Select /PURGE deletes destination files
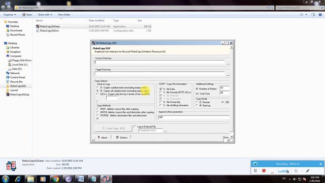This screenshot has width=325, height=183. pos(97,115)
